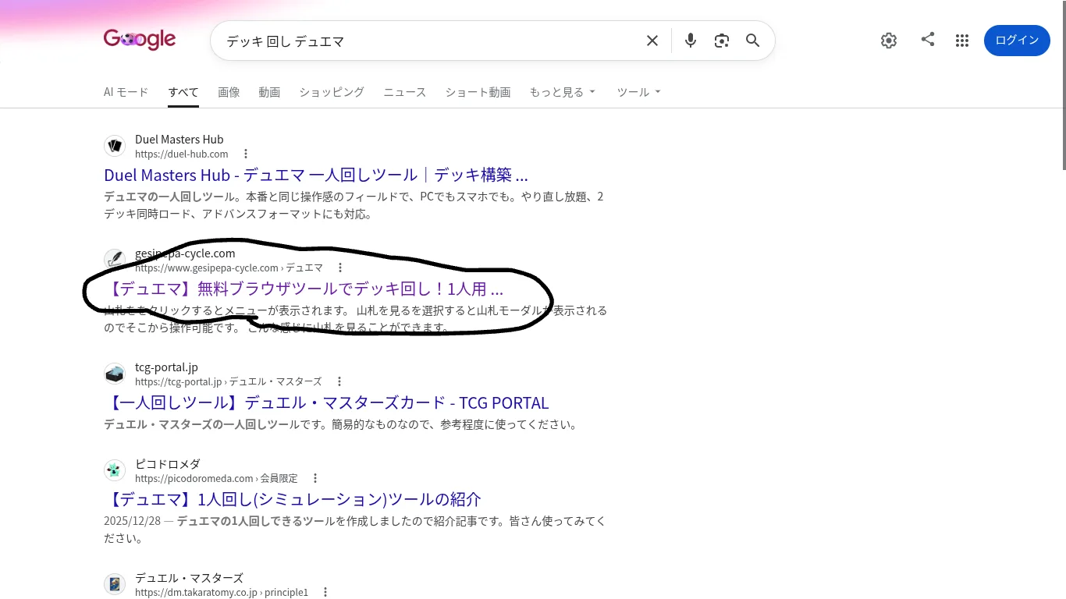Screen dimensions: 1066x599
Task: Click the デュエル・マスターズ site name
Action: pyautogui.click(x=189, y=578)
